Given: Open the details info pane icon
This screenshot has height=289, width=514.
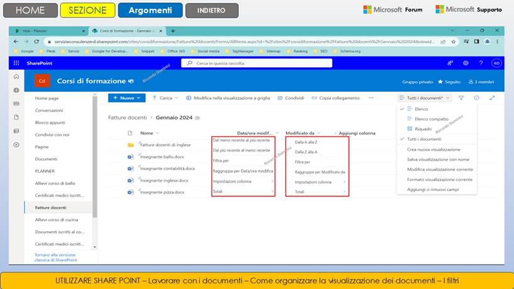Looking at the screenshot, I should pyautogui.click(x=477, y=98).
